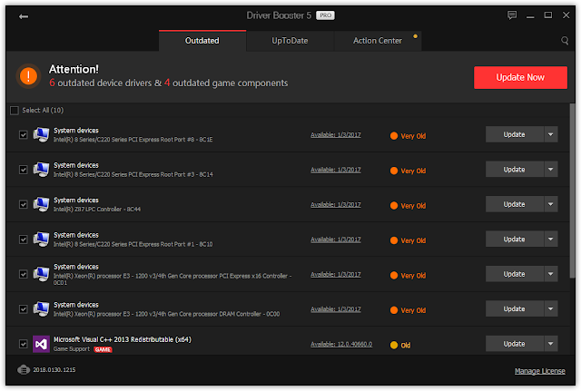Image resolution: width=581 pixels, height=391 pixels.
Task: Minimize the Driver Booster window
Action: tap(530, 15)
